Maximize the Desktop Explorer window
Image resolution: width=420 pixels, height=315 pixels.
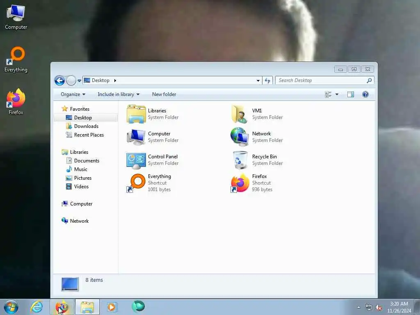point(354,69)
